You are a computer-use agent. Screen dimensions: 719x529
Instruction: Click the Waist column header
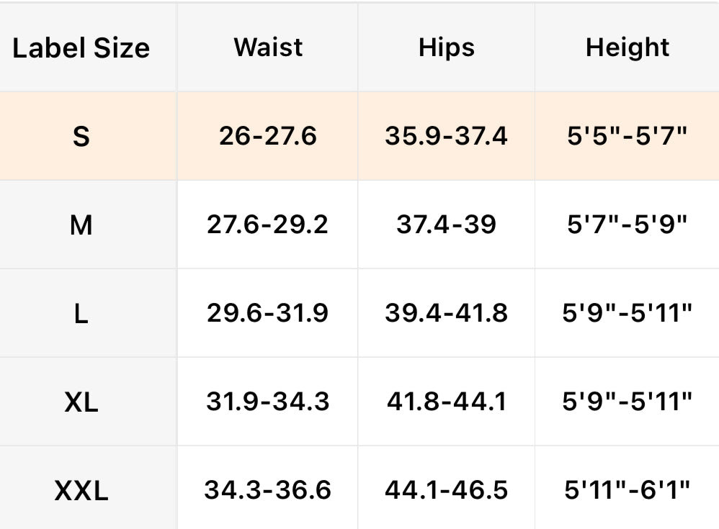[x=268, y=48]
